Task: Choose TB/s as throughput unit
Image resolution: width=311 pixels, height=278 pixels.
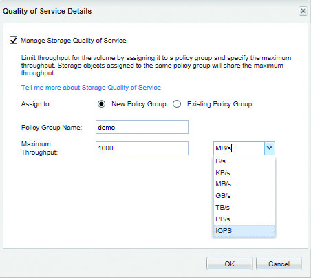Action: tap(244, 208)
